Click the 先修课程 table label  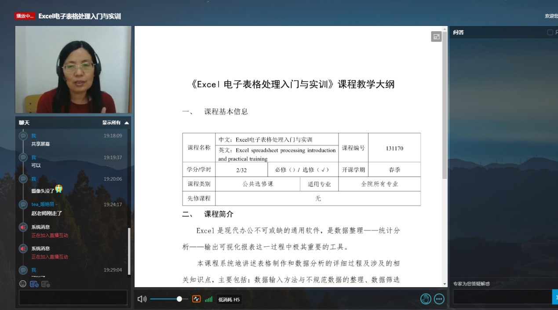(199, 198)
